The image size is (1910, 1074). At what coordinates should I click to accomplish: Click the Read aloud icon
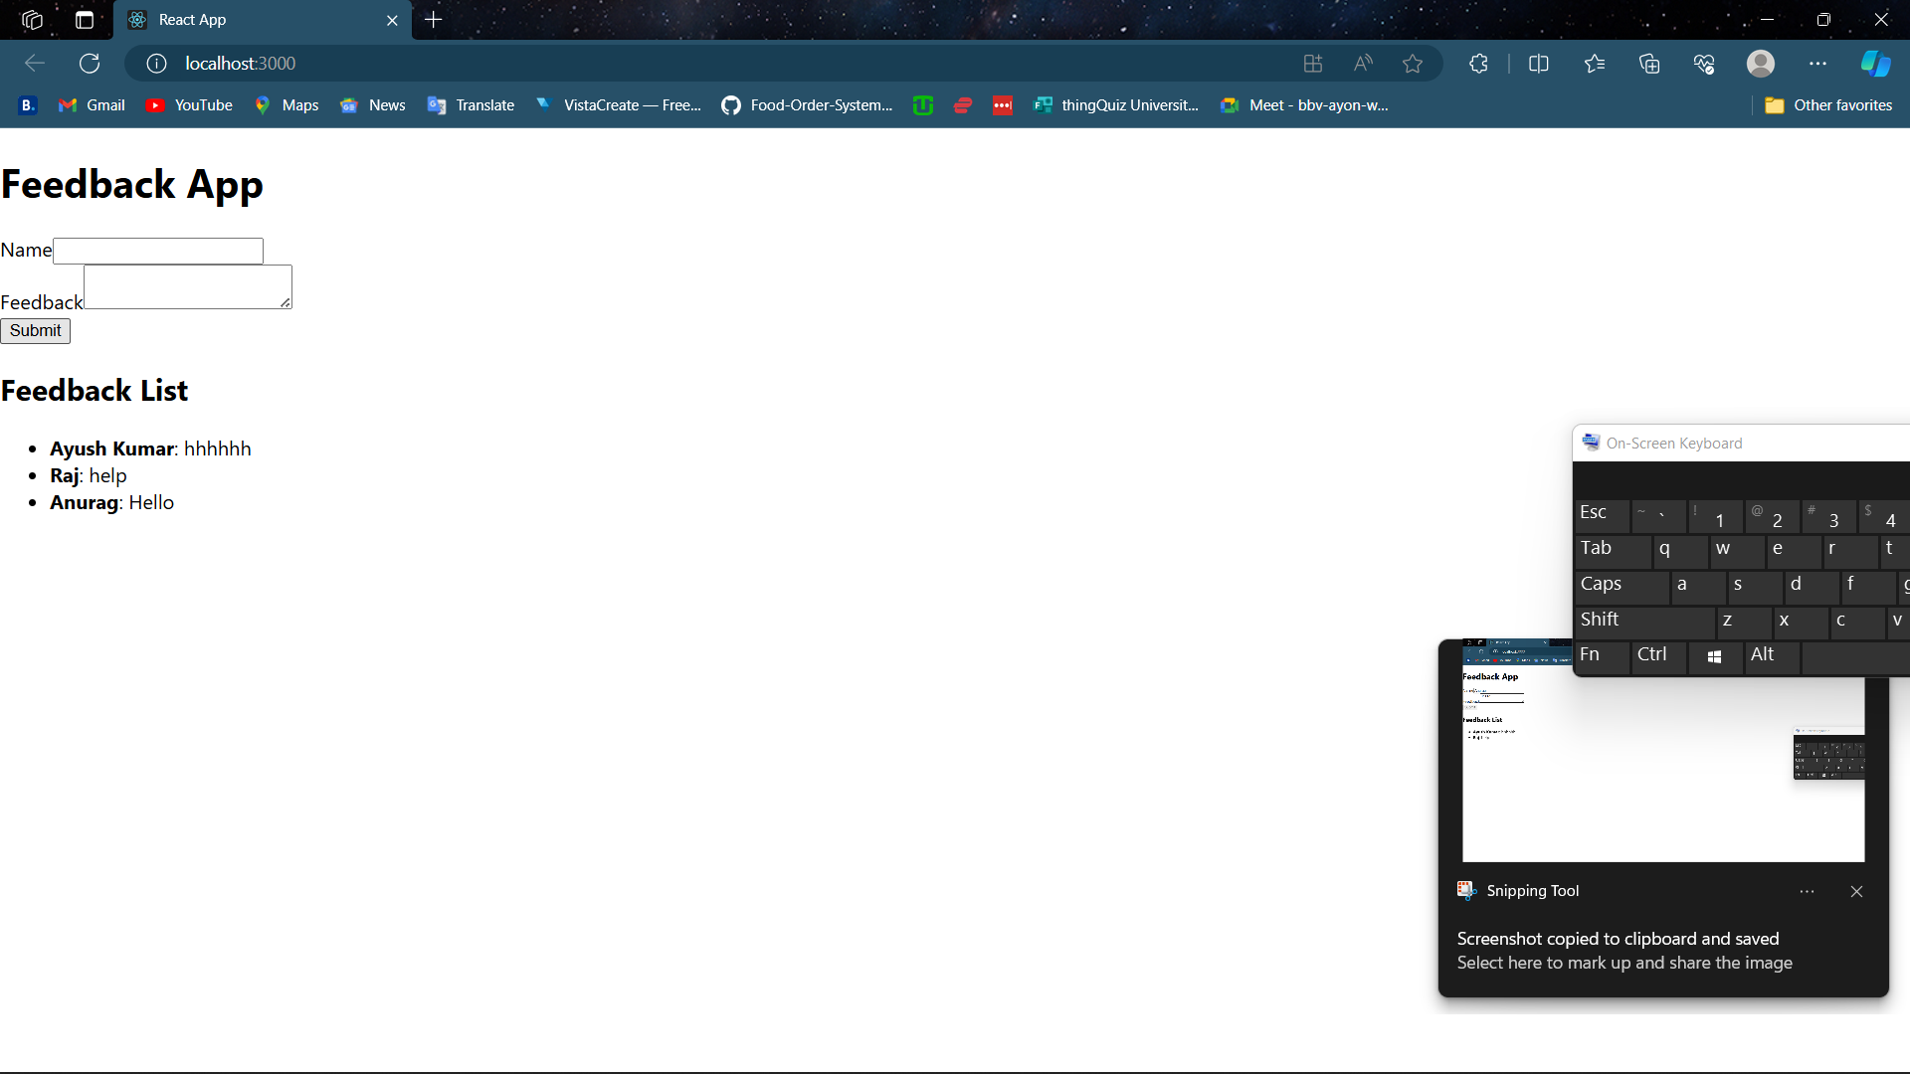[1363, 64]
